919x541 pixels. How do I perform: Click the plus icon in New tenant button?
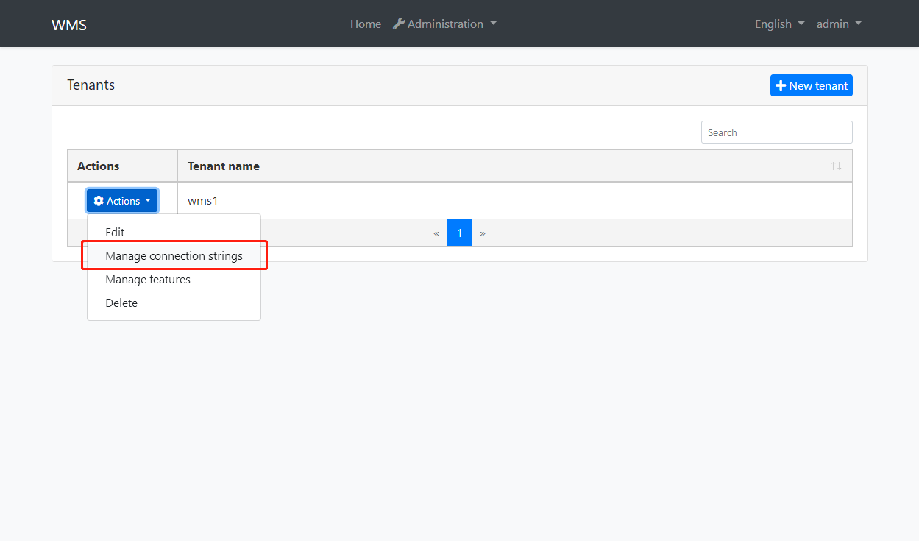(780, 85)
